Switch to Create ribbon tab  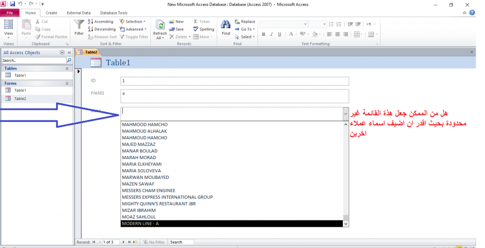(x=51, y=13)
